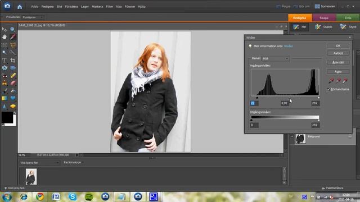Select the Zoom magnifier tool
The image size is (360, 202).
point(12,29)
